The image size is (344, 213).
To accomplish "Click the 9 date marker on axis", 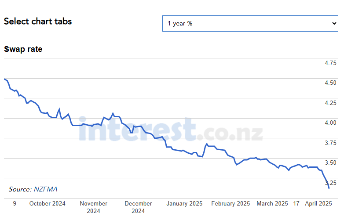I will pos(15,204).
